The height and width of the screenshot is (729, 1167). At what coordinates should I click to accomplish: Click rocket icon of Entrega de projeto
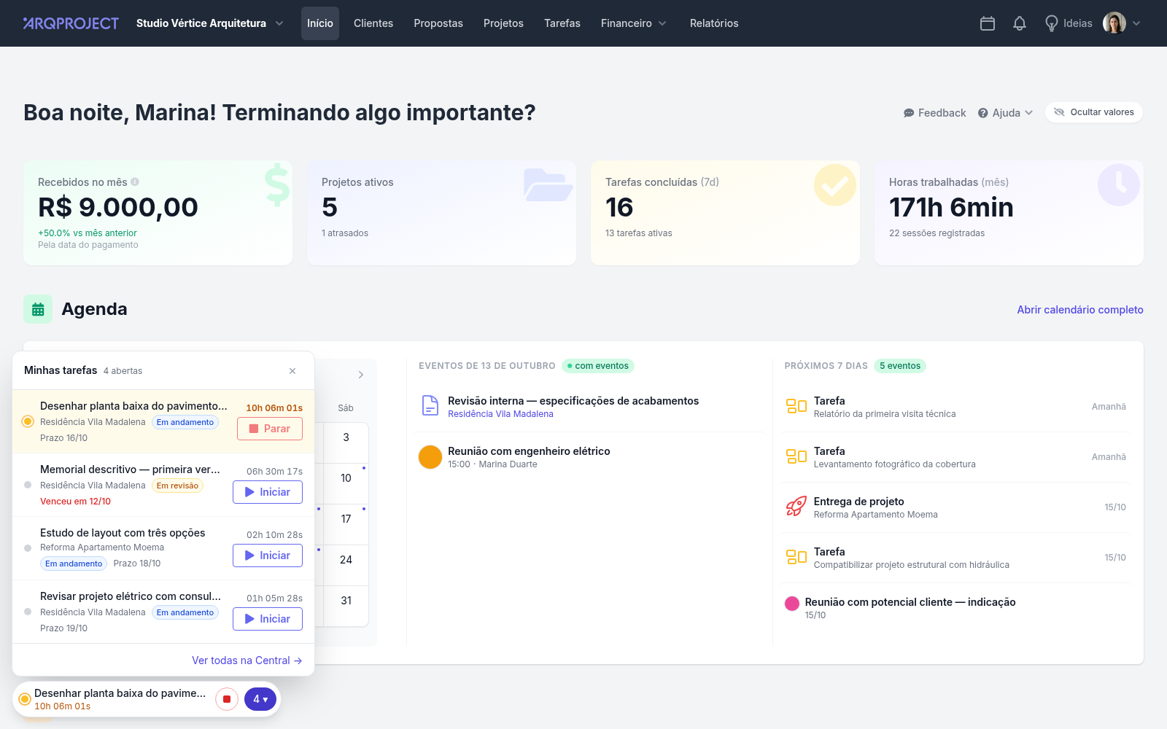[x=796, y=507]
